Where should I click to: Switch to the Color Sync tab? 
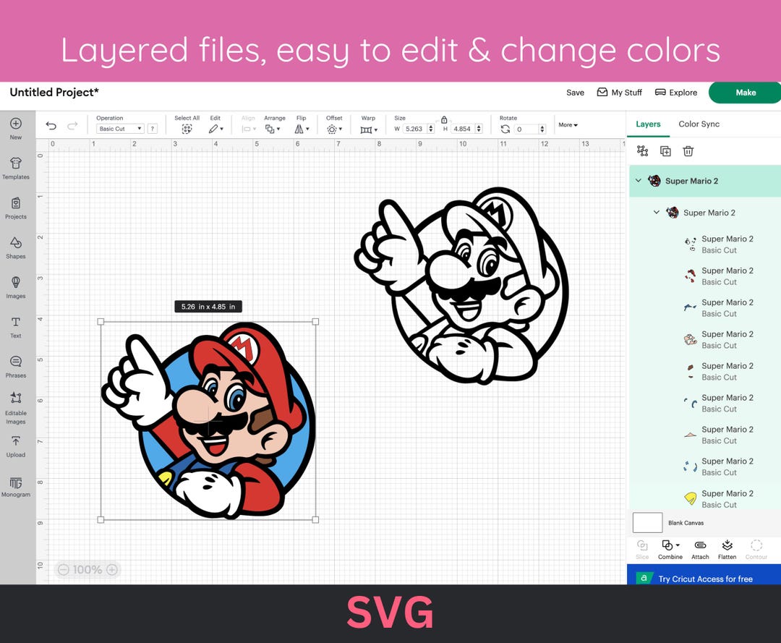(699, 124)
